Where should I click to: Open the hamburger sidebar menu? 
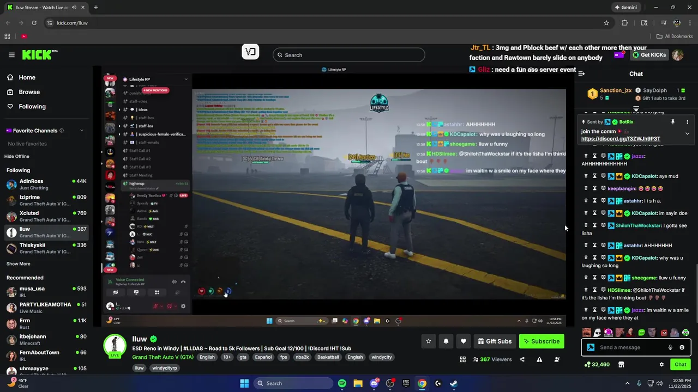[x=11, y=55]
